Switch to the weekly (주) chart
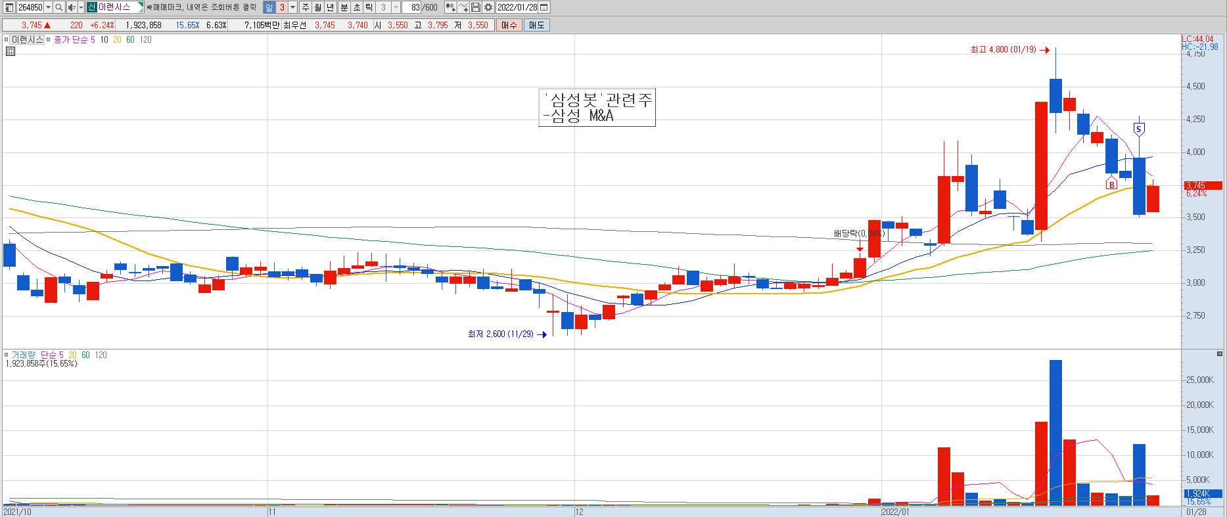The image size is (1227, 517). [x=306, y=7]
